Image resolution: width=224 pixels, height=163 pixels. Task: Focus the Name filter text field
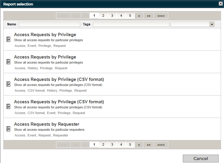click(x=50, y=24)
